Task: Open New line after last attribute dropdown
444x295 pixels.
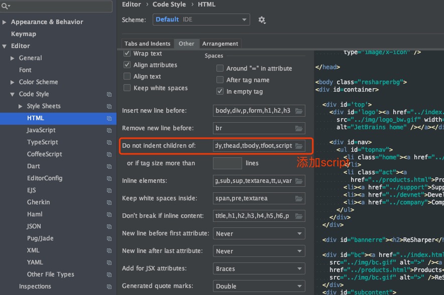Action: (x=259, y=251)
